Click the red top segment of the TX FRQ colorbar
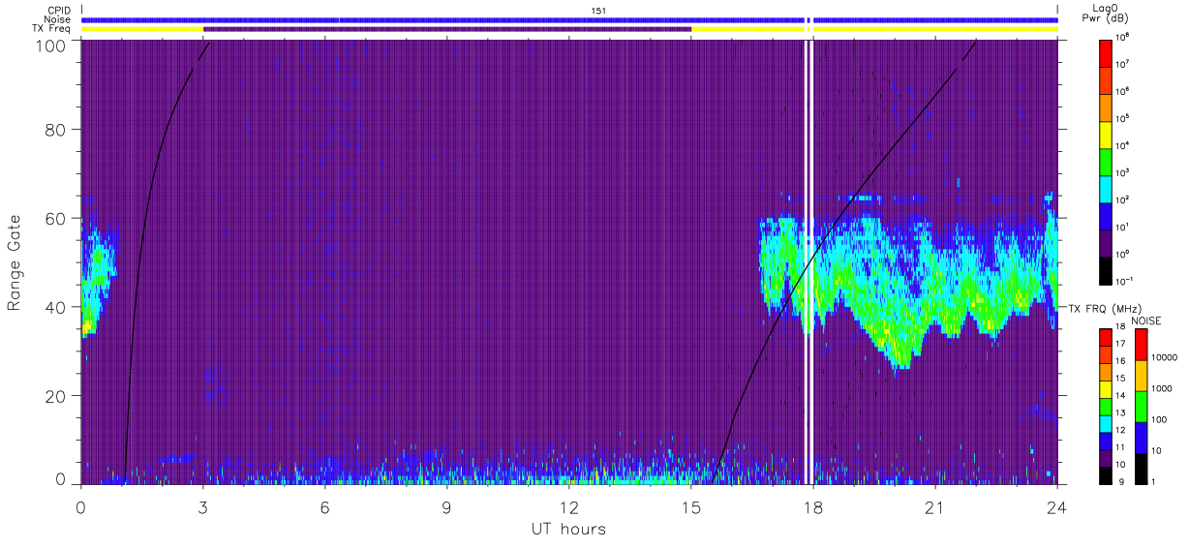Viewport: 1189px width, 549px height. 1106,338
